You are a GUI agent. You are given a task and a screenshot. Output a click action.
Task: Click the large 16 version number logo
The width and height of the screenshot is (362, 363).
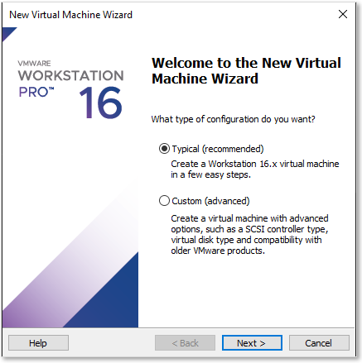(x=100, y=103)
